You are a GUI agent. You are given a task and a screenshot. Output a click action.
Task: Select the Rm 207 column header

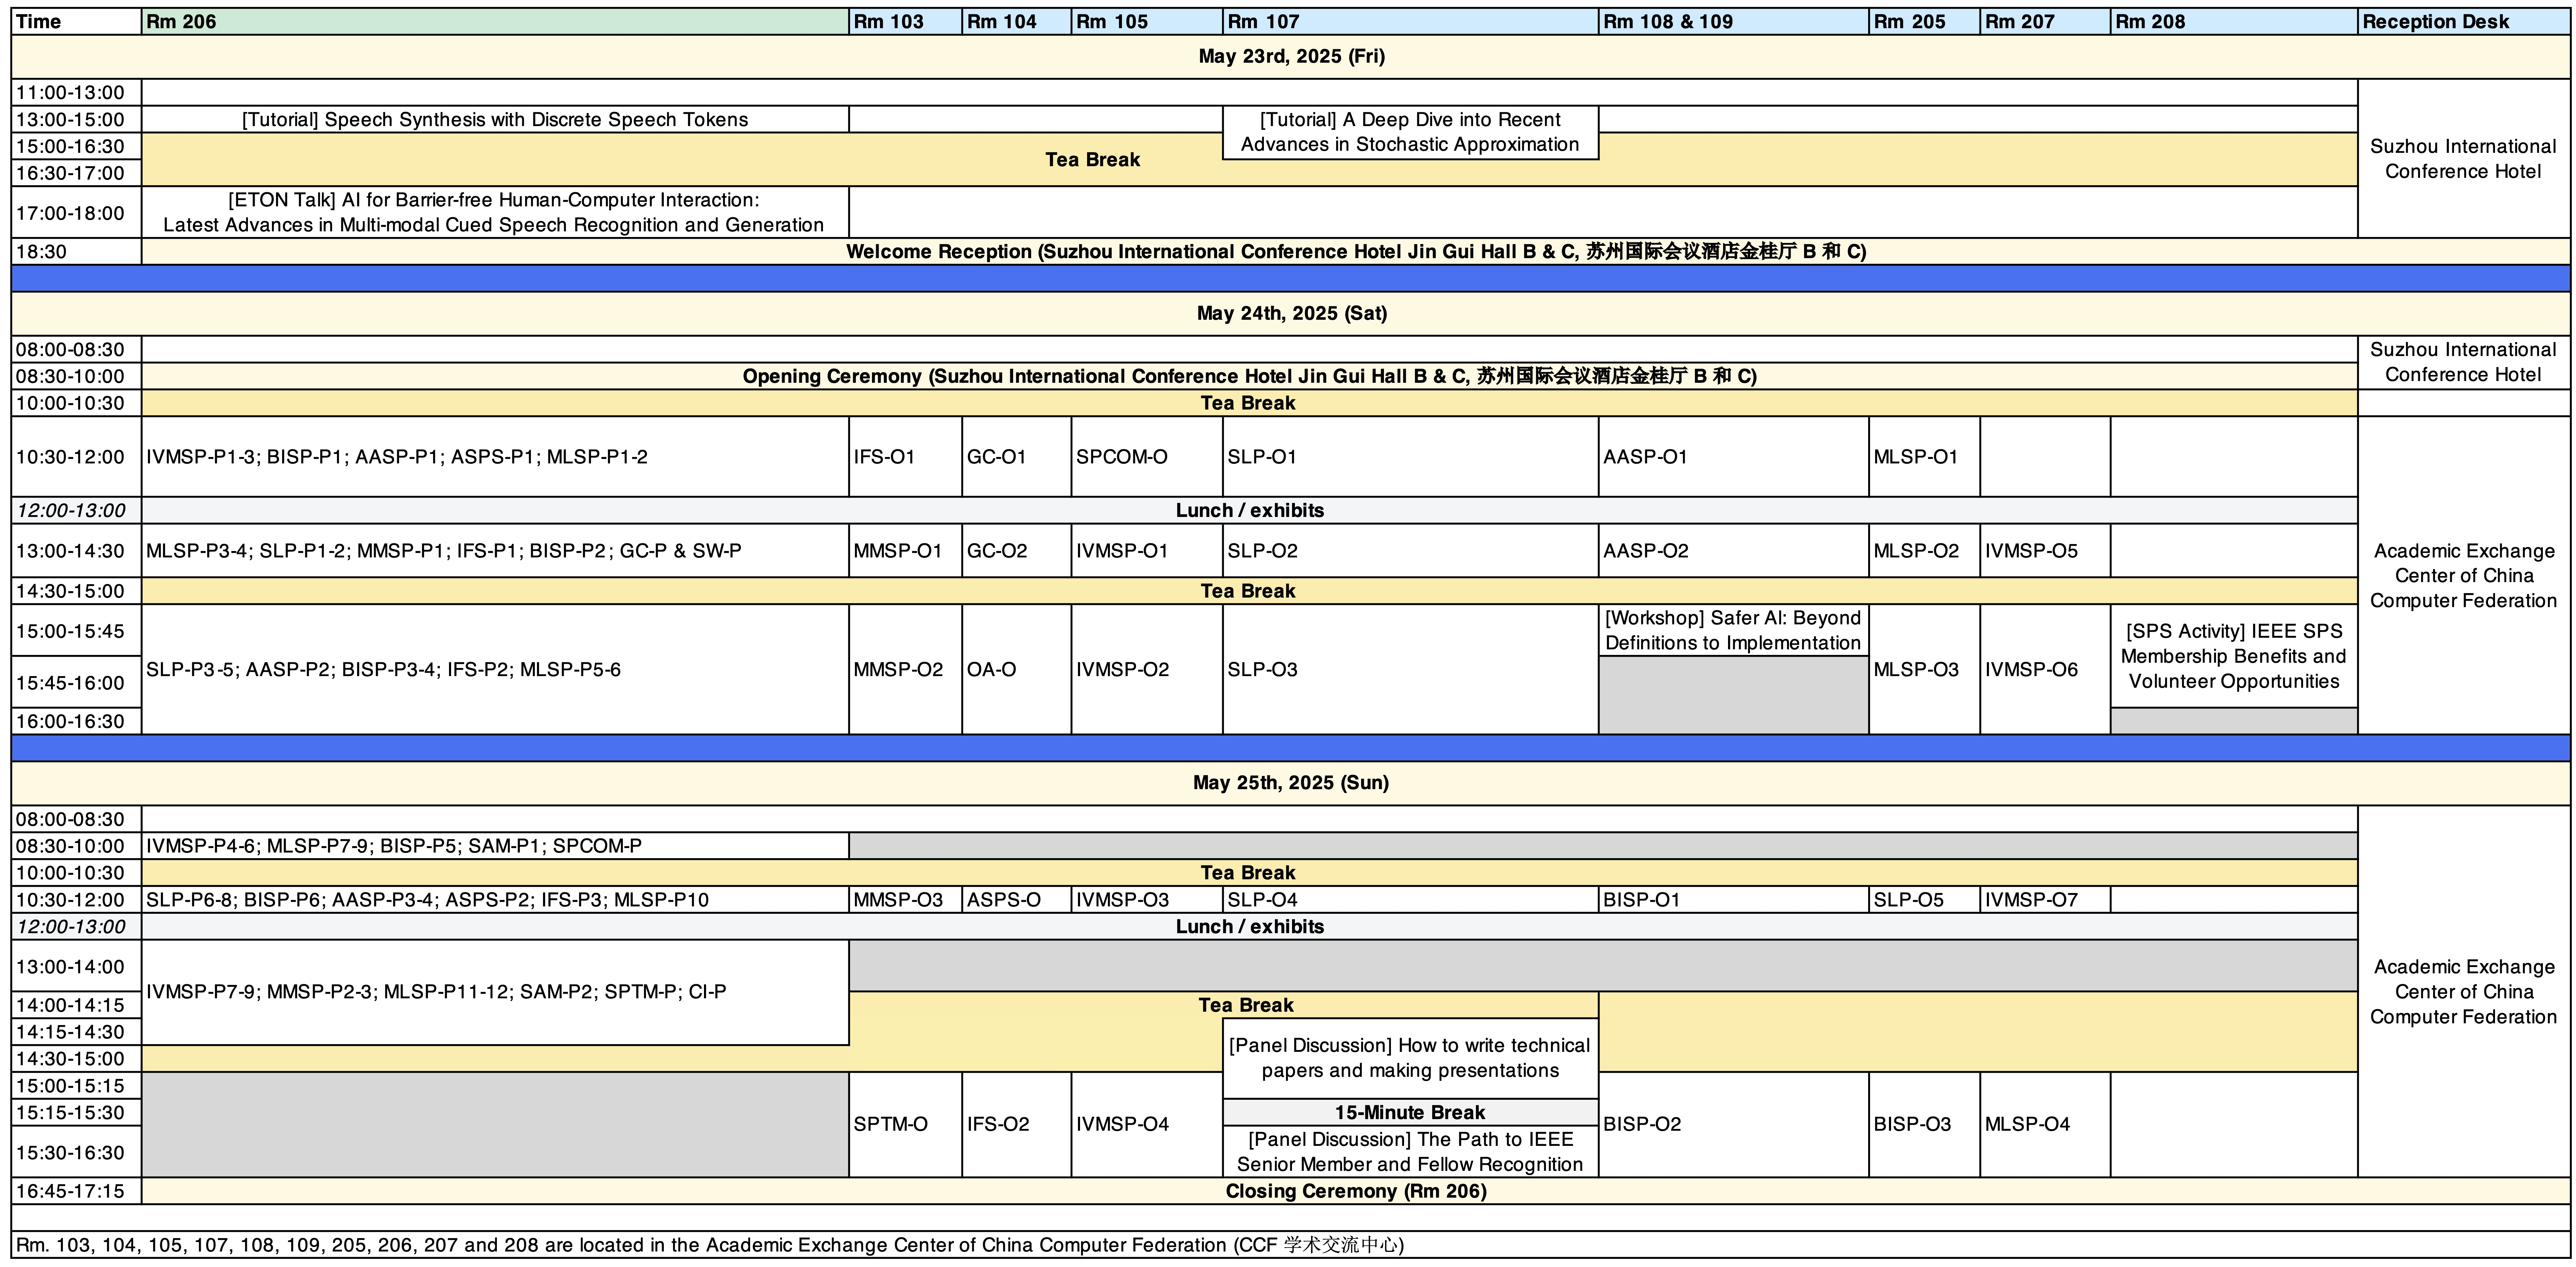[x=2045, y=22]
